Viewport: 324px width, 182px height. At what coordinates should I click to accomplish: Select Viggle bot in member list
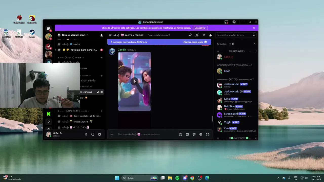[x=236, y=122]
